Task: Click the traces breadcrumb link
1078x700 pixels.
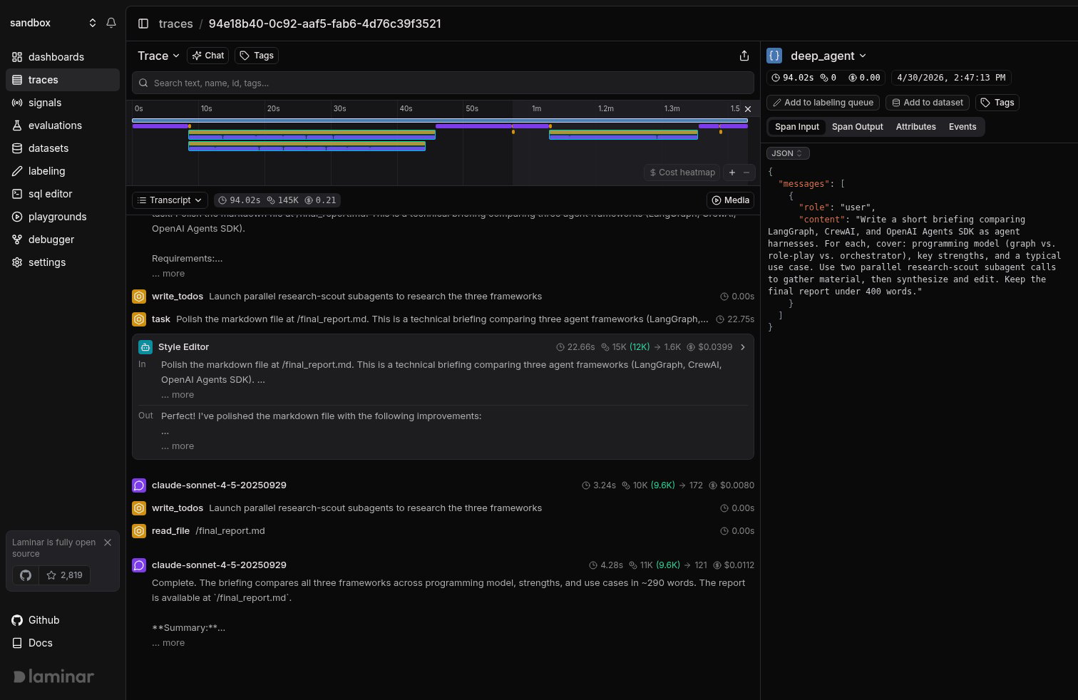Action: (x=175, y=24)
